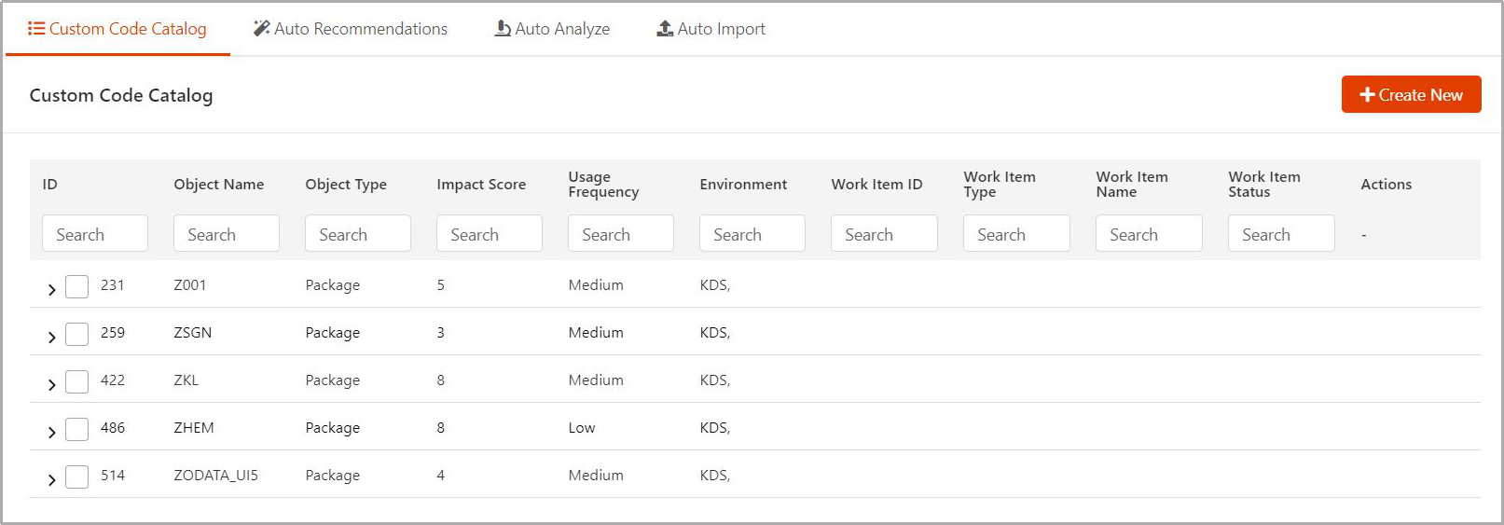The image size is (1504, 525).
Task: Click the Low usage frequency cell
Action: coord(582,428)
